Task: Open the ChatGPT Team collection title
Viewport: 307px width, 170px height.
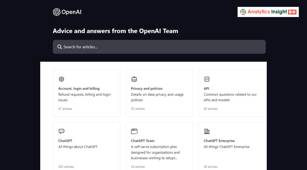Action: point(143,141)
